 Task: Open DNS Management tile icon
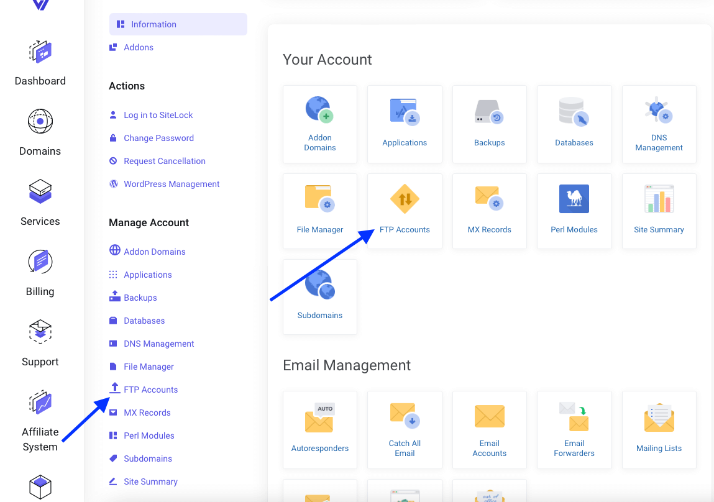pos(659,110)
